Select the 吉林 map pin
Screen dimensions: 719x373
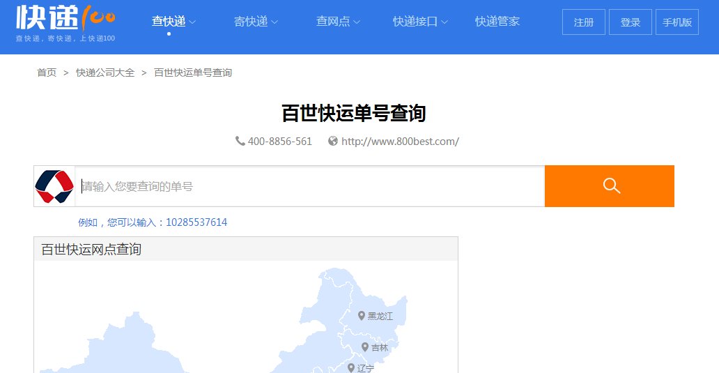[x=365, y=347]
